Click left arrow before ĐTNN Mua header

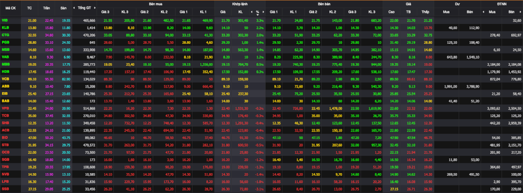click(x=483, y=12)
